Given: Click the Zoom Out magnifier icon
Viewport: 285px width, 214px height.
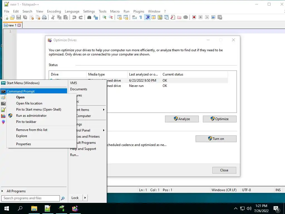Looking at the screenshot, I should pos(111,17).
